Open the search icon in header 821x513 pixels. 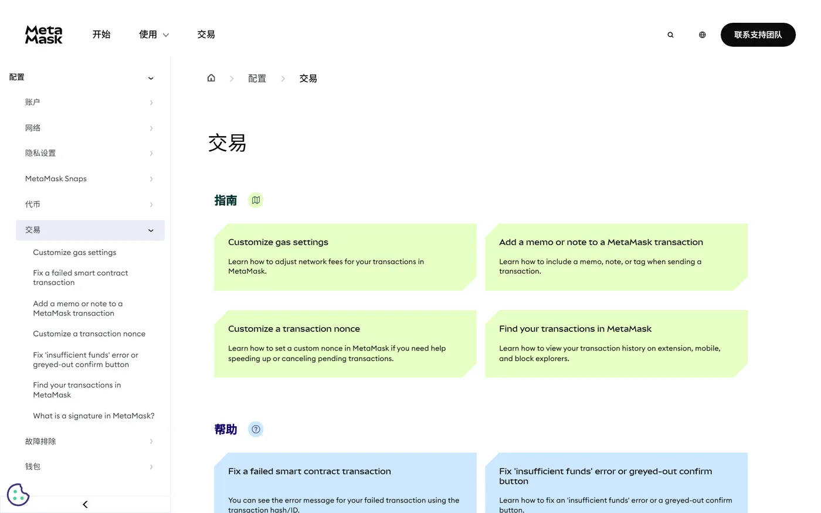point(670,35)
